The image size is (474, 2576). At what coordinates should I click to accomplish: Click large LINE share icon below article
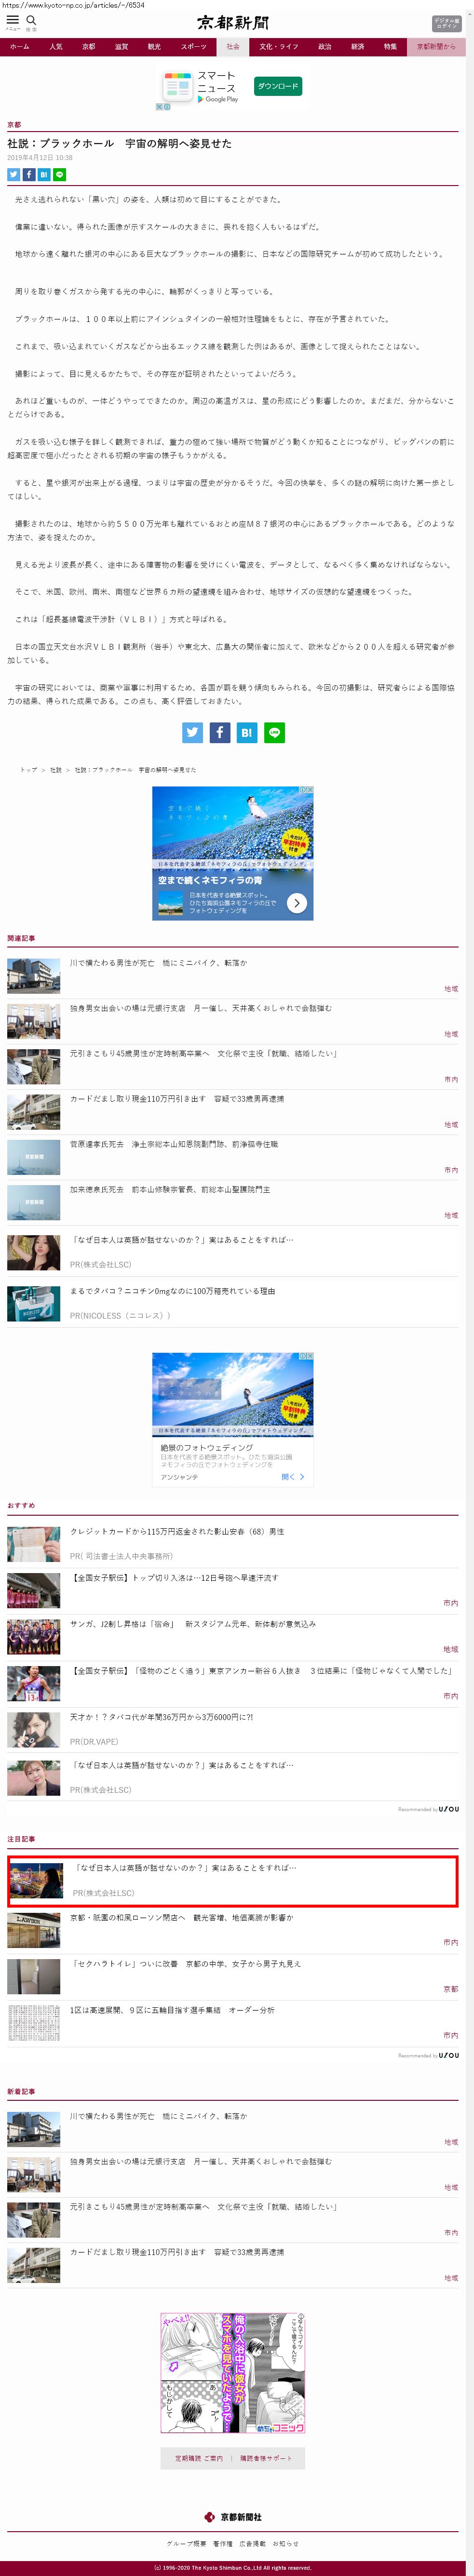click(x=274, y=732)
